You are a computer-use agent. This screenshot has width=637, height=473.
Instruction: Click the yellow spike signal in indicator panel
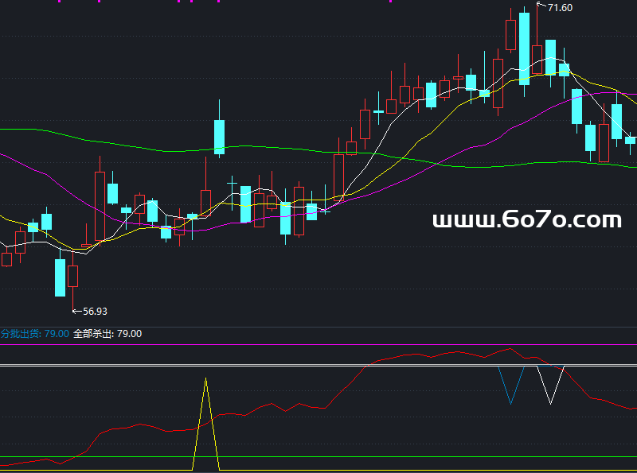[x=206, y=422]
